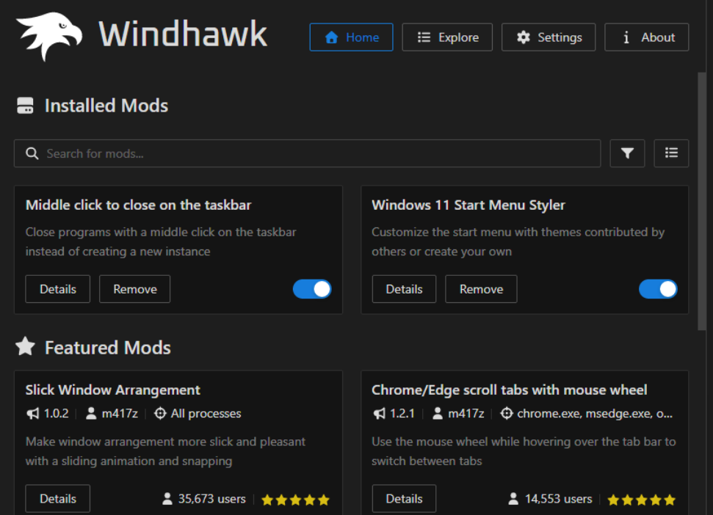Switch to the Explore tab

[447, 37]
